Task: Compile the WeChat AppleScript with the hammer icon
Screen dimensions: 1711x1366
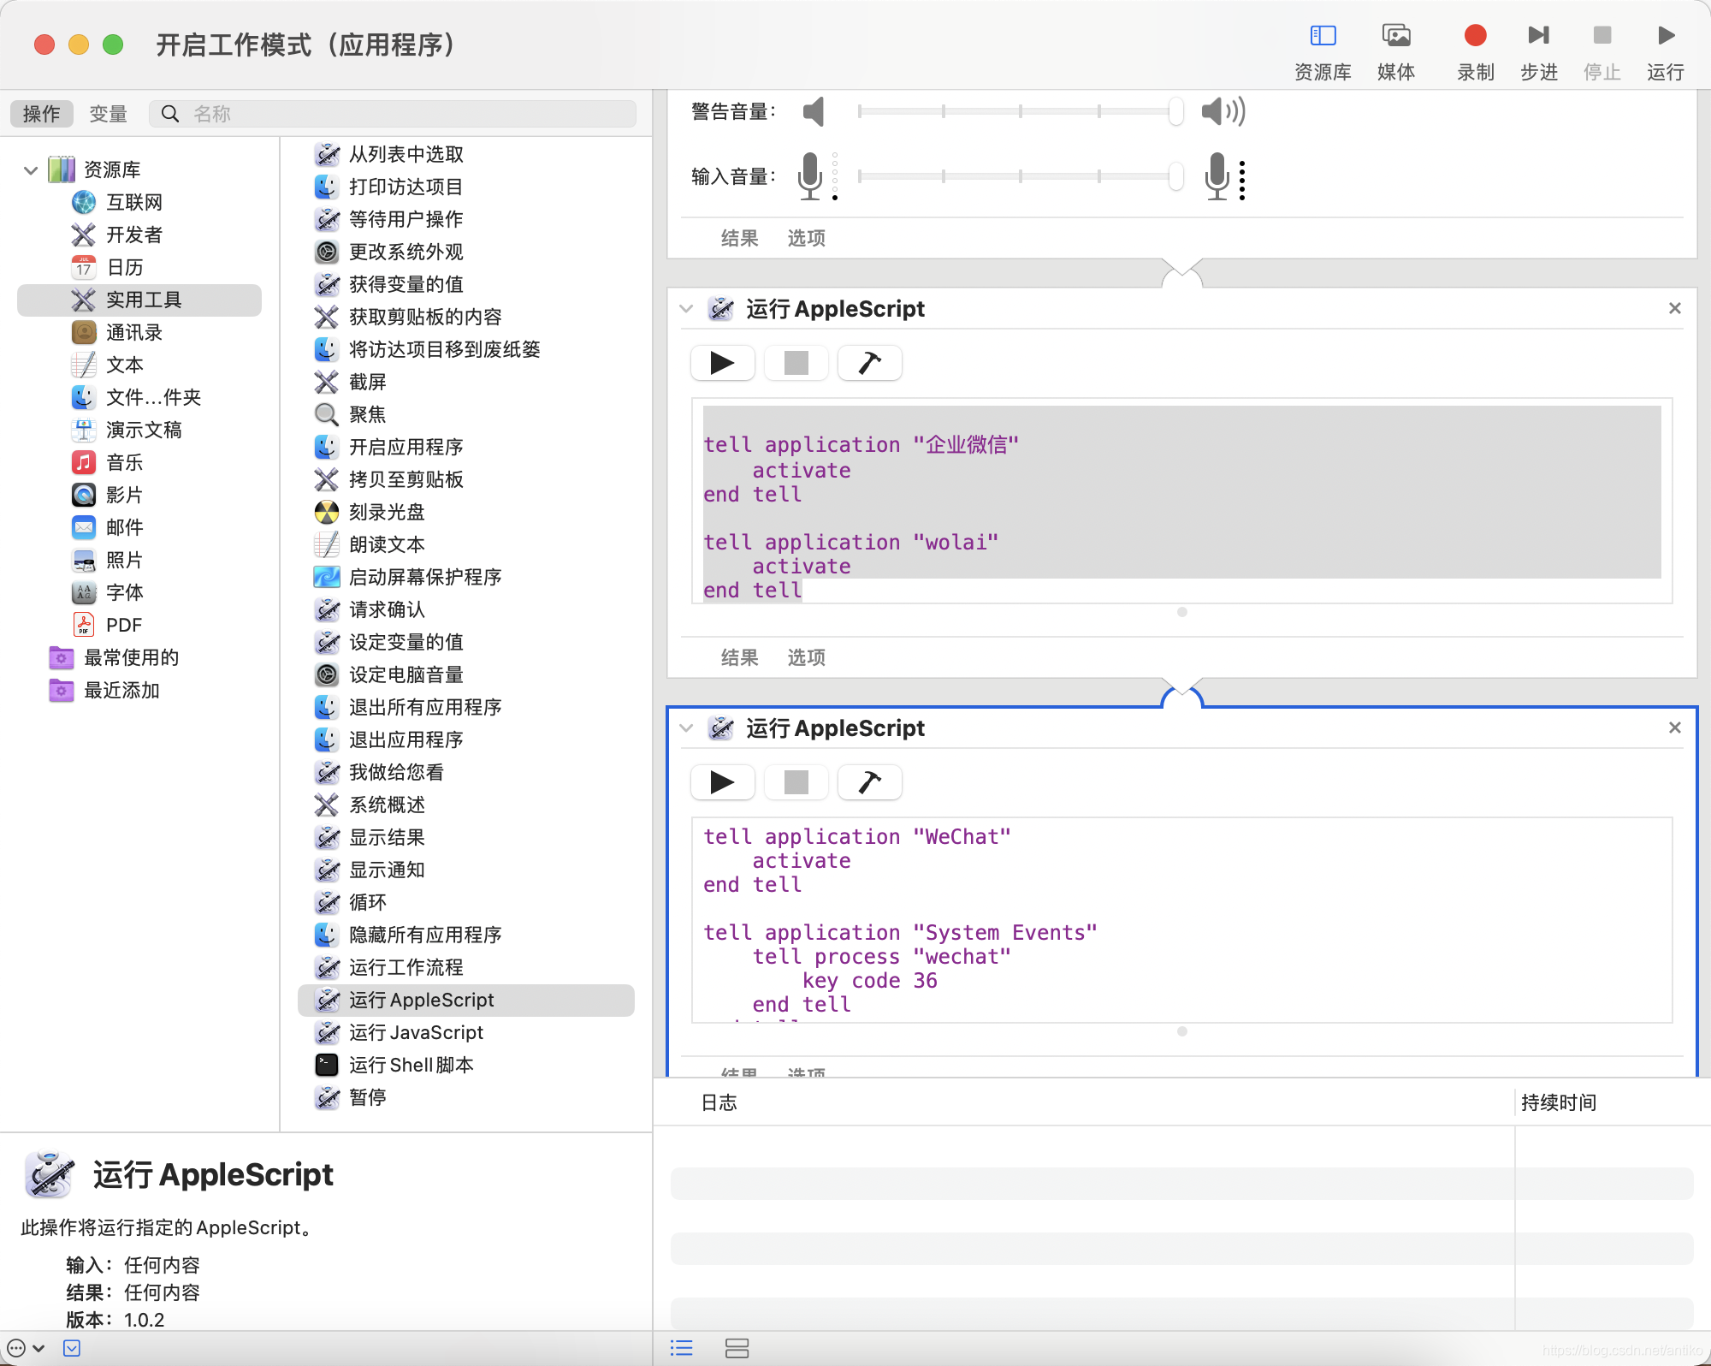Action: coord(870,782)
